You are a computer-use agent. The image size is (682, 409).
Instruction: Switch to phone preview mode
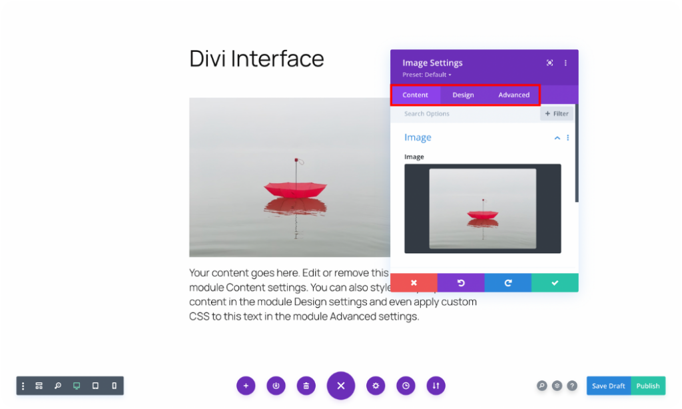[x=113, y=386]
